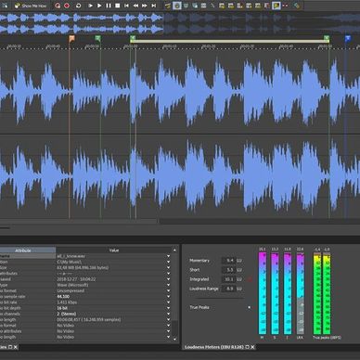Select the green marker between orange marker and region
Screen dimensions: 360x360
click(x=97, y=38)
